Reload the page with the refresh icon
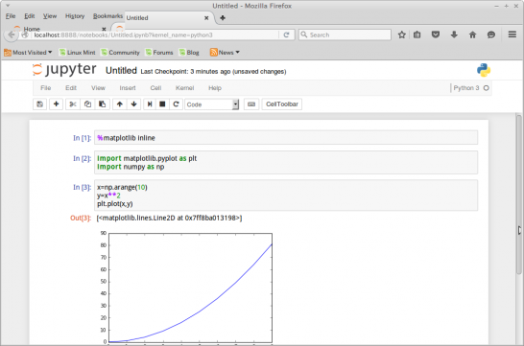Screen dimensions: 524x346 tap(286, 35)
